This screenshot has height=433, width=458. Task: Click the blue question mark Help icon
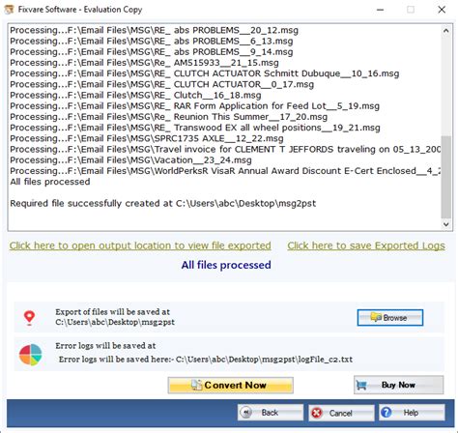tap(386, 413)
